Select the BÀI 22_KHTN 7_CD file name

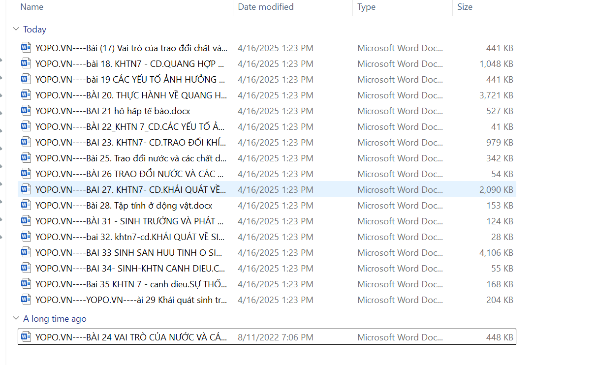point(131,126)
